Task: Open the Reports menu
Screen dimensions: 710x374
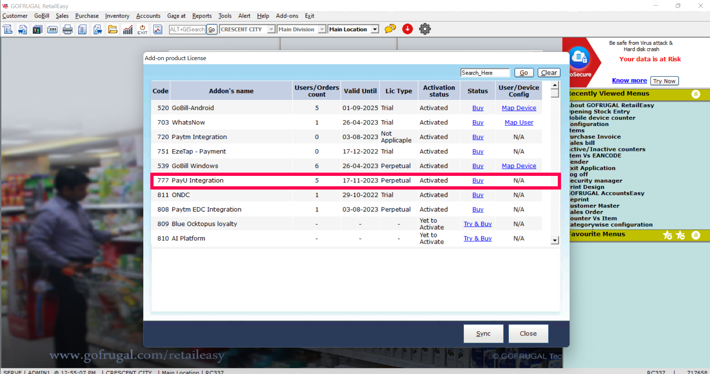Action: (202, 16)
